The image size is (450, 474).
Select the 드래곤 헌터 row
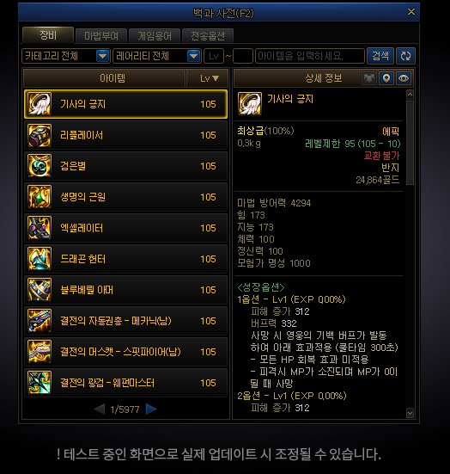pyautogui.click(x=125, y=259)
